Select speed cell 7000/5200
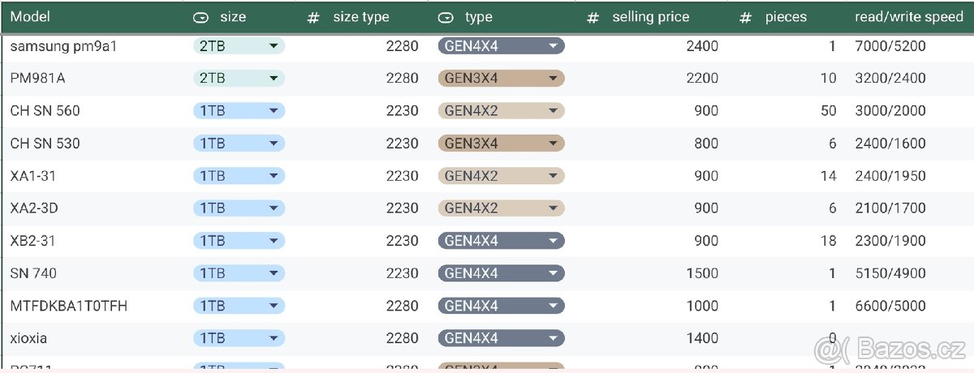This screenshot has height=373, width=974. [909, 46]
